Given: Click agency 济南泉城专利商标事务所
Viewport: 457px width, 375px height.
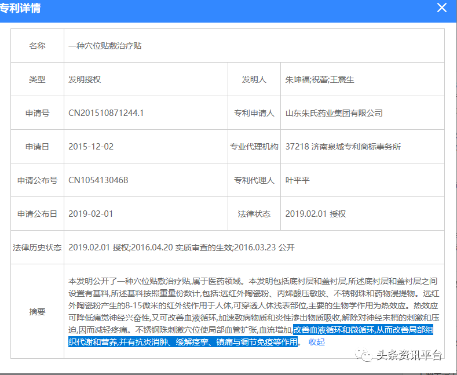Looking at the screenshot, I should pyautogui.click(x=343, y=147).
